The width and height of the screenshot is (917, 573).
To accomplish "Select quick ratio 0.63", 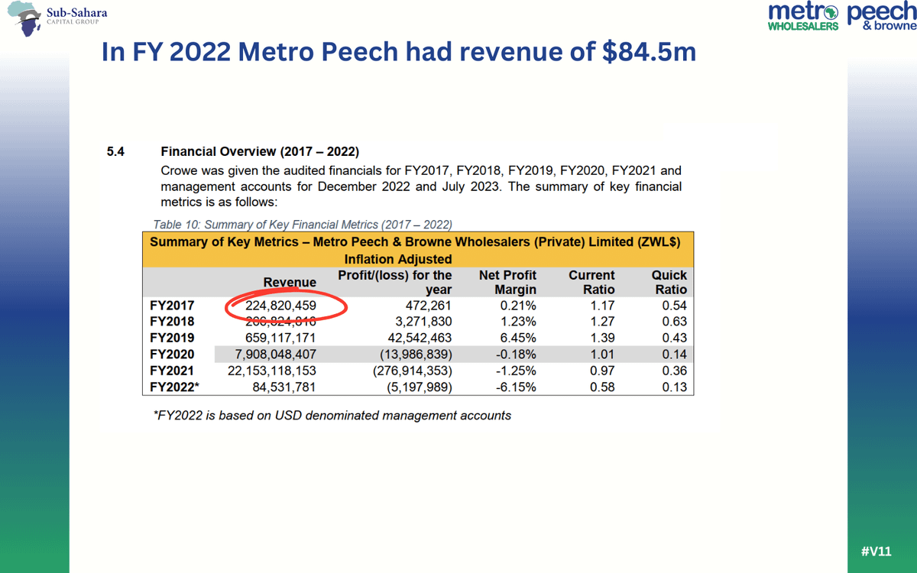I will 675,322.
